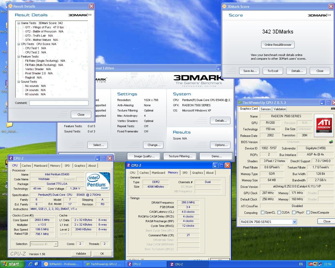The width and height of the screenshot is (335, 268).
Task: Close the Result Details dialog via Close button
Action: (x=81, y=115)
